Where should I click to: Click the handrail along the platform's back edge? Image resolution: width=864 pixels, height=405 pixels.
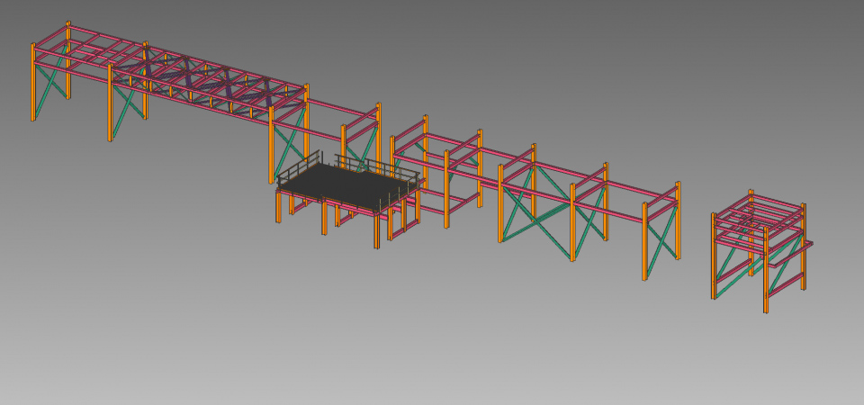click(369, 165)
